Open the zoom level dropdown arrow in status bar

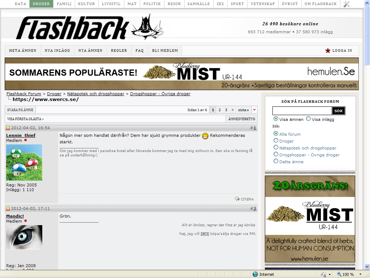tap(360, 274)
